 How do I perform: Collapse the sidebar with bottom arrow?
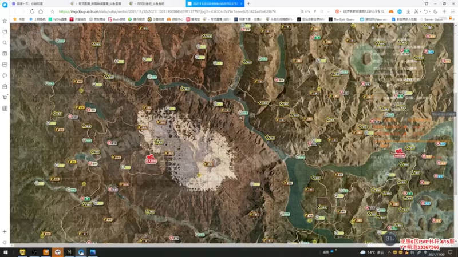[5, 242]
